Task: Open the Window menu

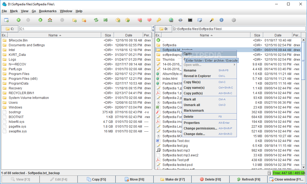Action: [66, 11]
